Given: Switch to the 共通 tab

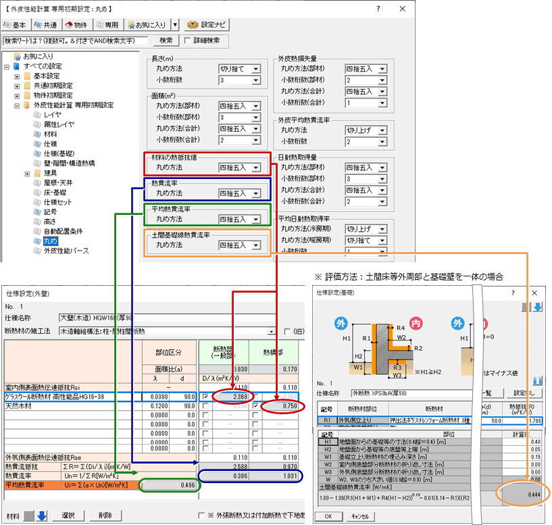Looking at the screenshot, I should [46, 25].
